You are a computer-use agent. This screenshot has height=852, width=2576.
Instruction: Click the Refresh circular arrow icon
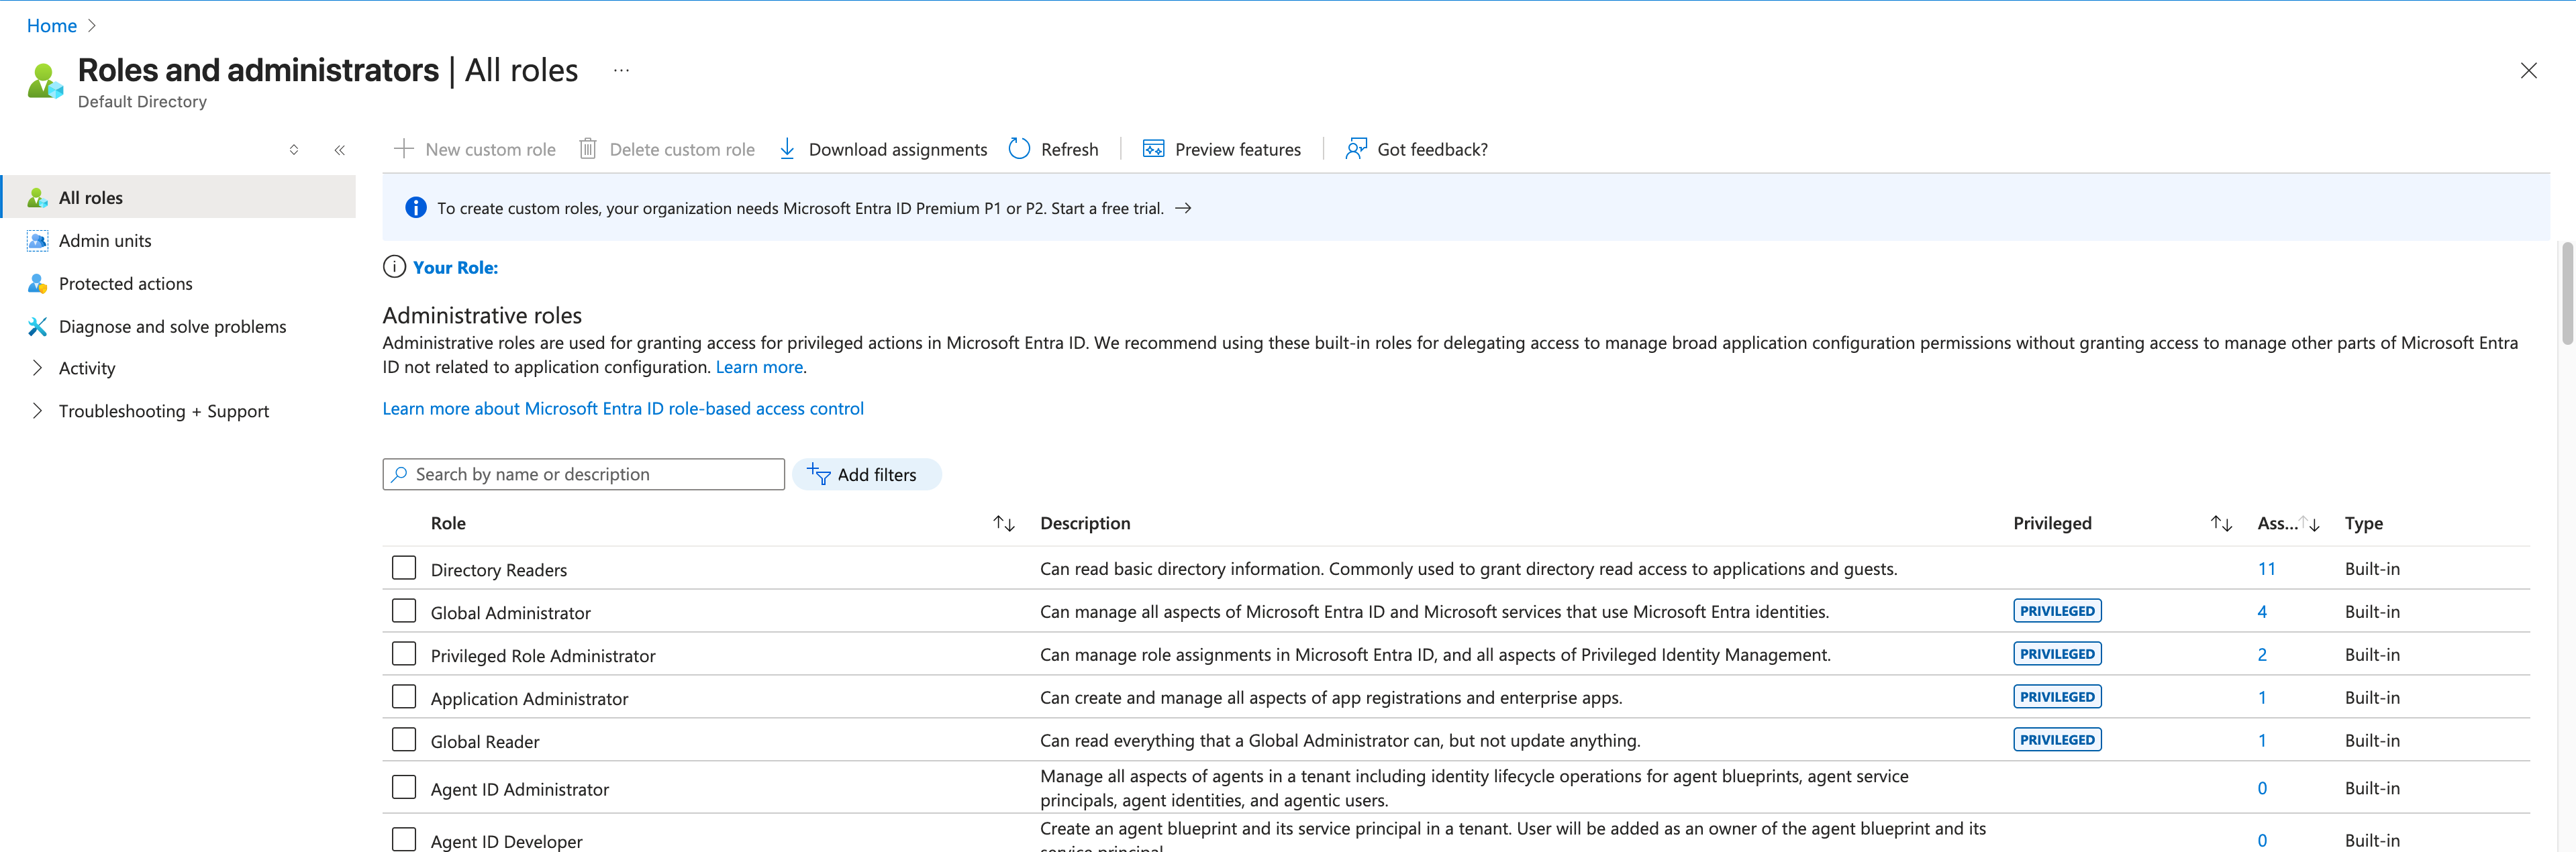[x=1019, y=149]
